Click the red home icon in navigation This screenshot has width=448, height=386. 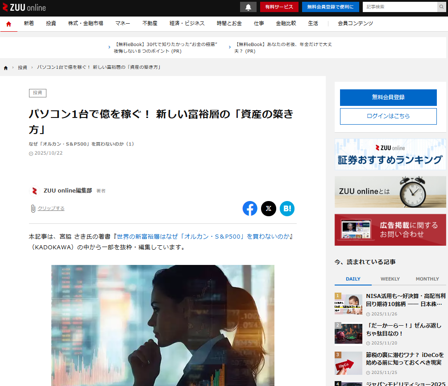pyautogui.click(x=8, y=24)
